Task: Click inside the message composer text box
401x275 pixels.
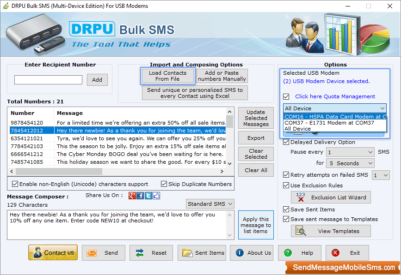Action: click(117, 225)
